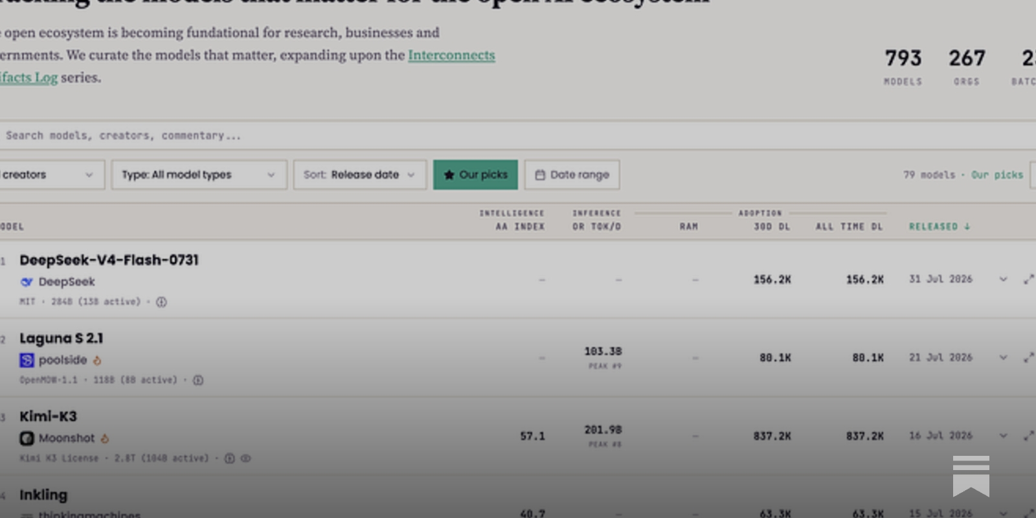
Task: Sort by the AA INDEX column header
Action: coord(520,227)
